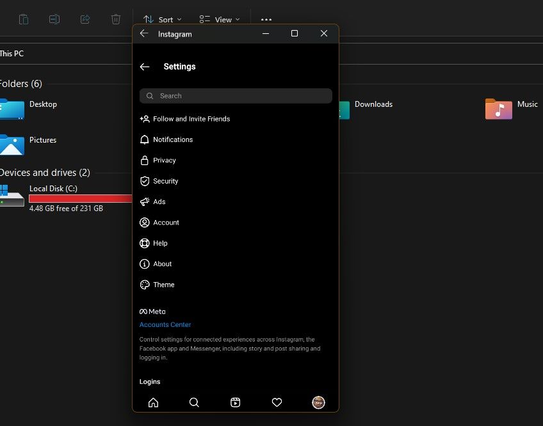Click the Account profile icon
The image size is (543, 426).
tap(145, 223)
